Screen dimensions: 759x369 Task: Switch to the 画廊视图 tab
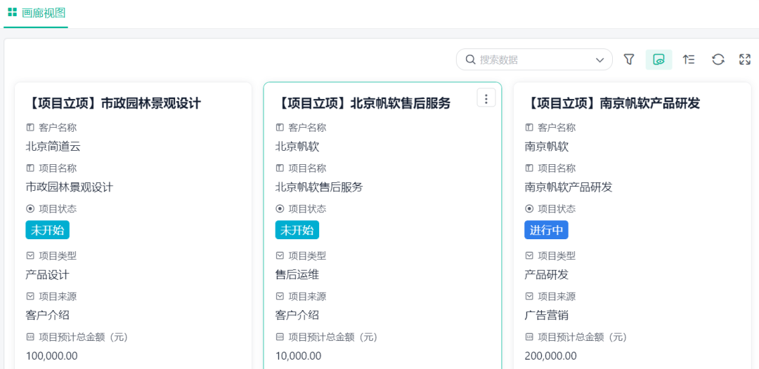coord(43,13)
